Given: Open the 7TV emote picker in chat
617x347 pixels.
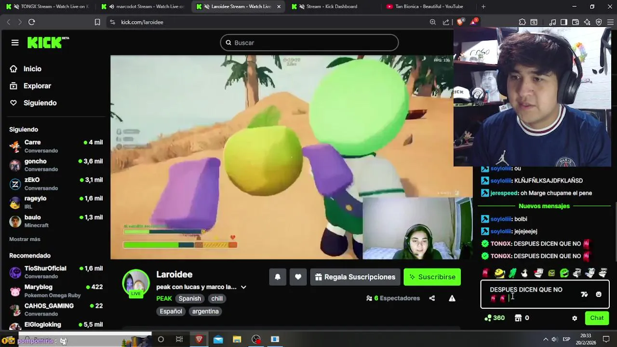Looking at the screenshot, I should pyautogui.click(x=584, y=294).
